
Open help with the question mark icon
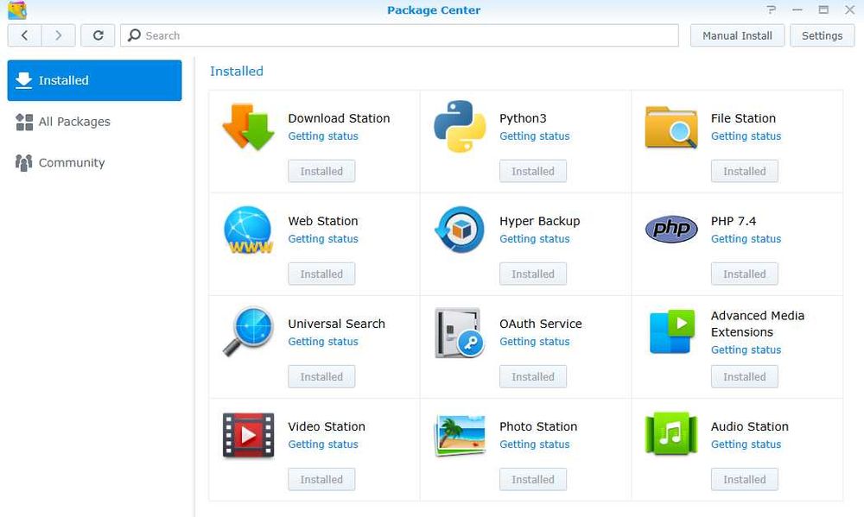coord(772,9)
